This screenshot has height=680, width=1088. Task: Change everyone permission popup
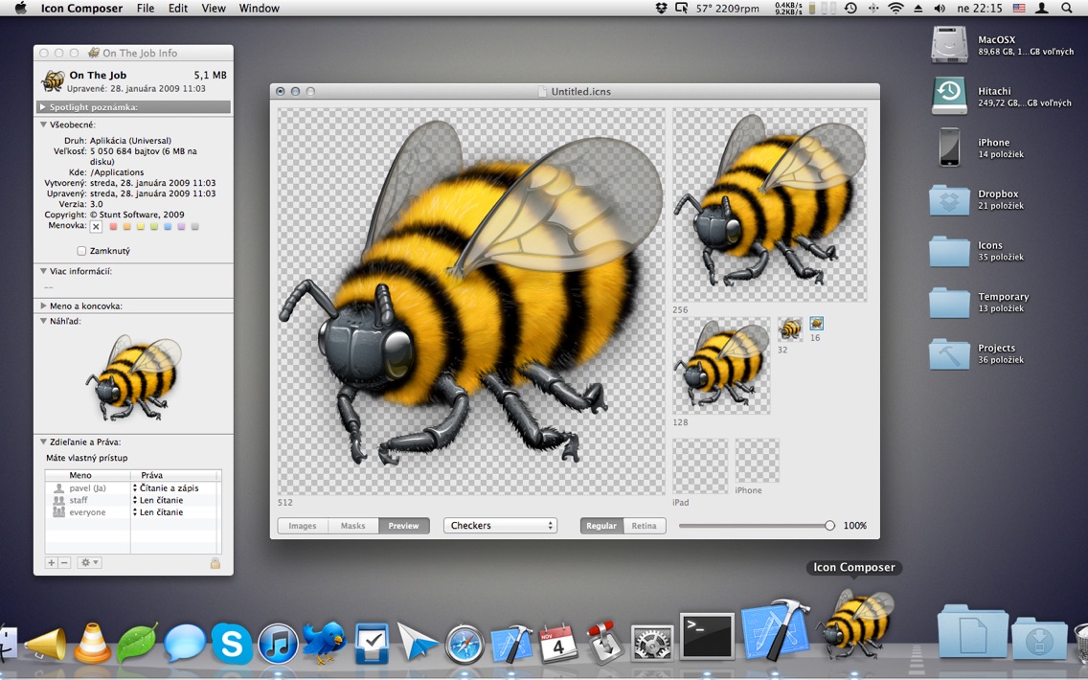click(x=158, y=512)
